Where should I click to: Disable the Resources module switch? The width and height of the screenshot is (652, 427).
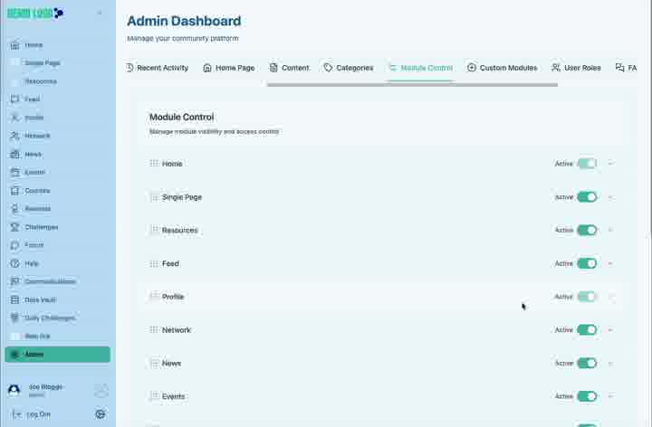pos(587,230)
